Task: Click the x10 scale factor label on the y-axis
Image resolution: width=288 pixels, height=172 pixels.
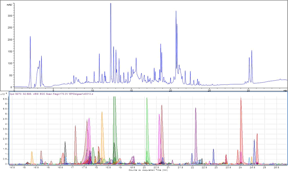Action: (3, 94)
